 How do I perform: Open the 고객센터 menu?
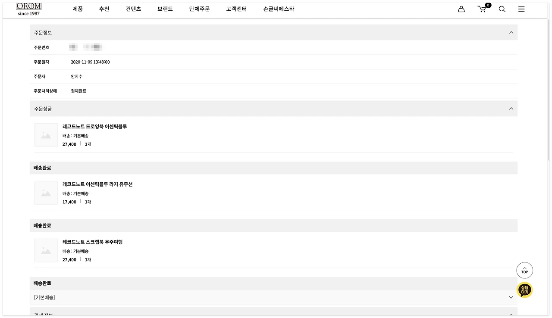[236, 9]
